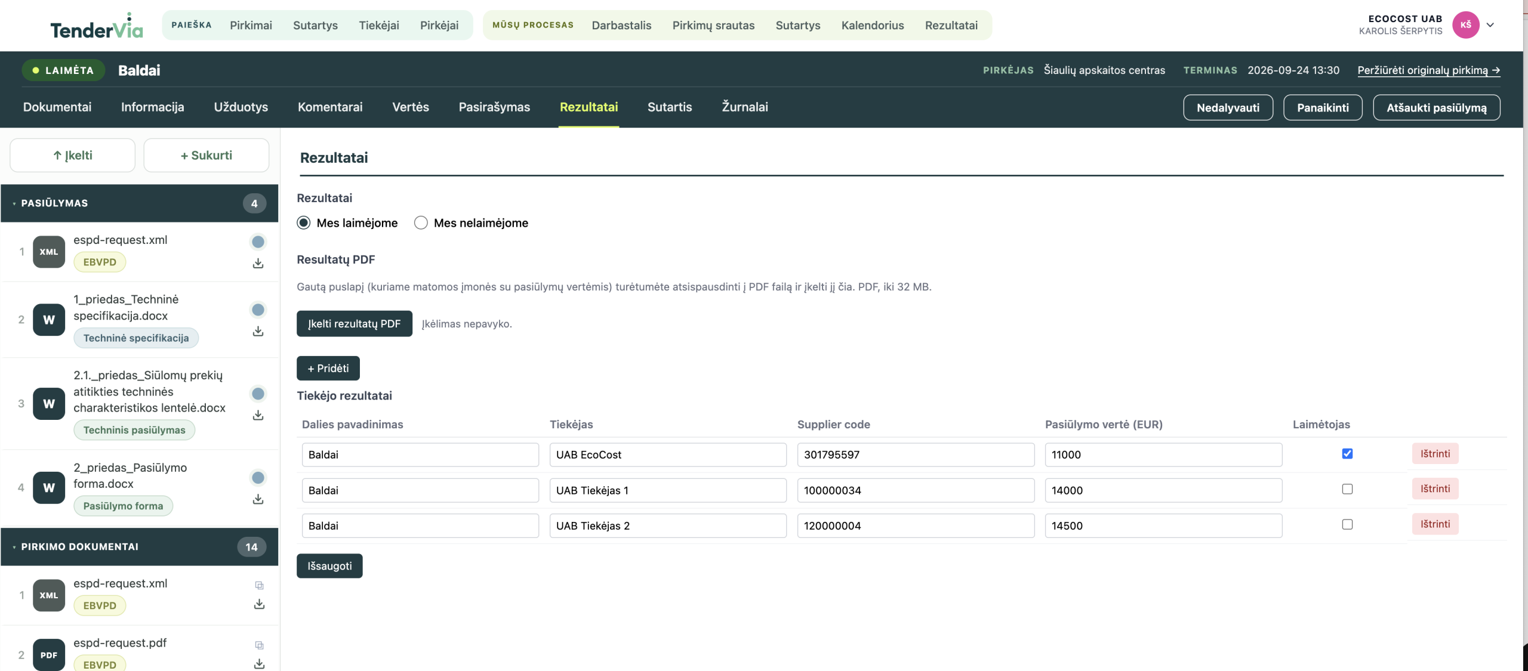Edit supplier code field 100000034
This screenshot has height=671, width=1528.
tap(916, 490)
